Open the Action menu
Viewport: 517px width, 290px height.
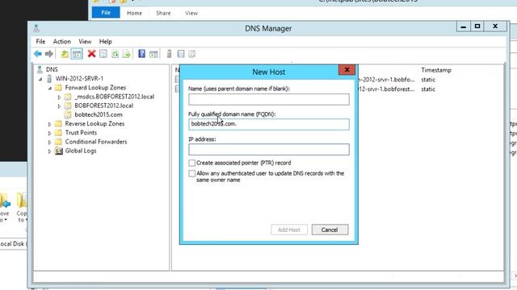[61, 41]
